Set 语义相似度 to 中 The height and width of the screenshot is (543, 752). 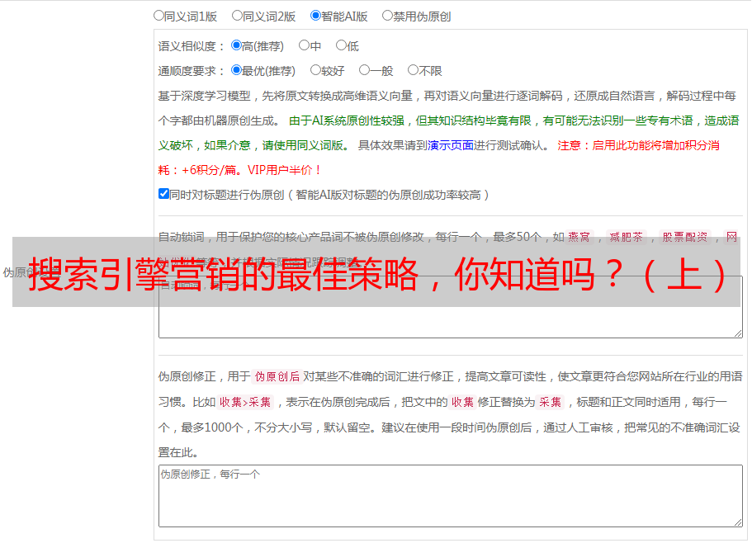coord(304,45)
